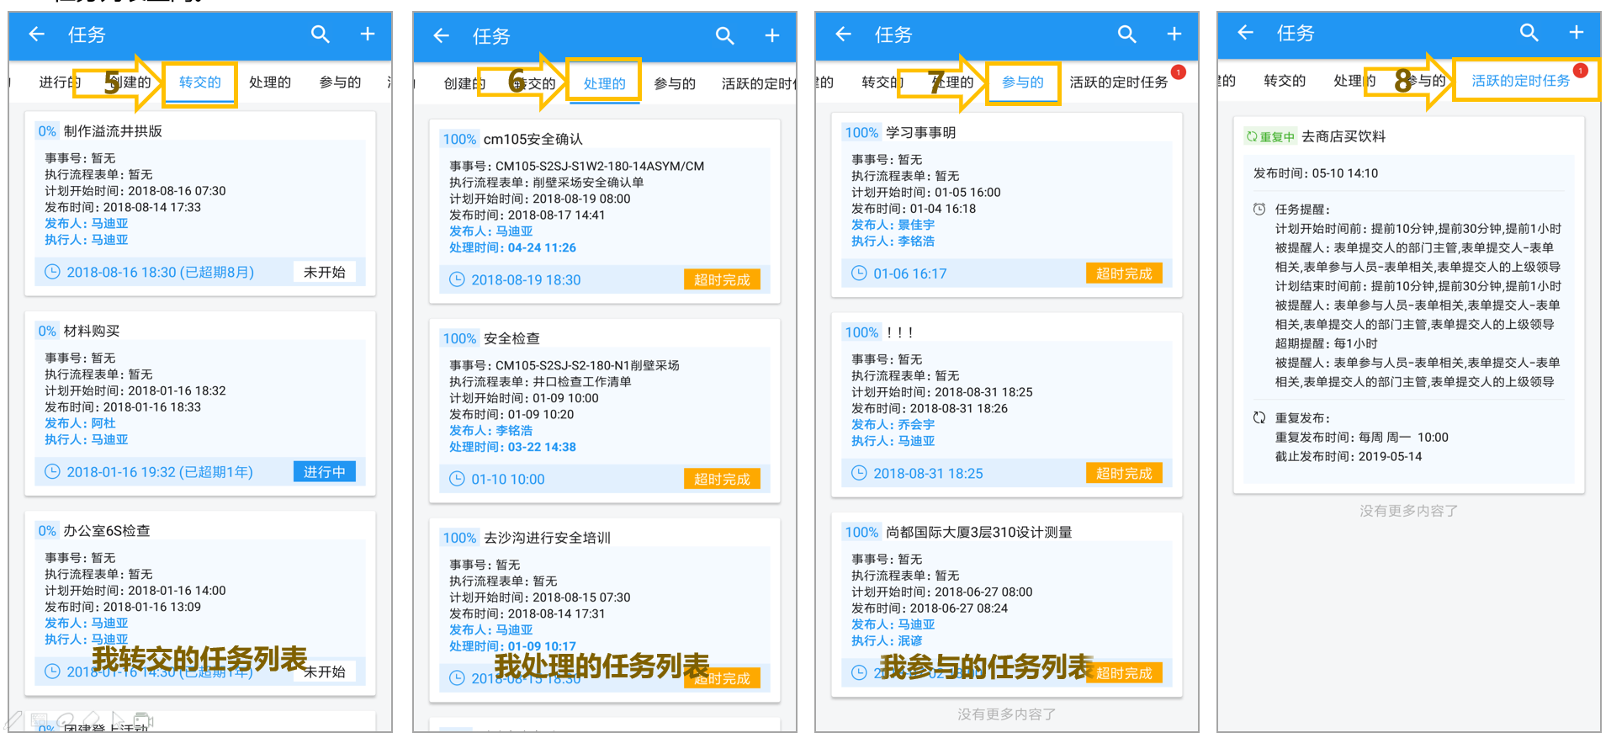1611x738 pixels.
Task: Click publisher link 发布人: 景佳宇
Action: (893, 225)
